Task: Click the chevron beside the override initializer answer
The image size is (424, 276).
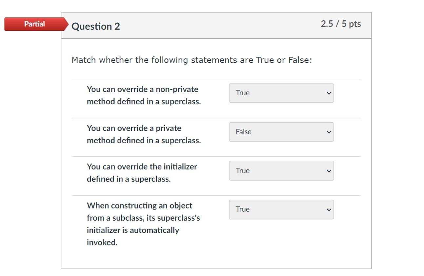Action: pyautogui.click(x=329, y=171)
